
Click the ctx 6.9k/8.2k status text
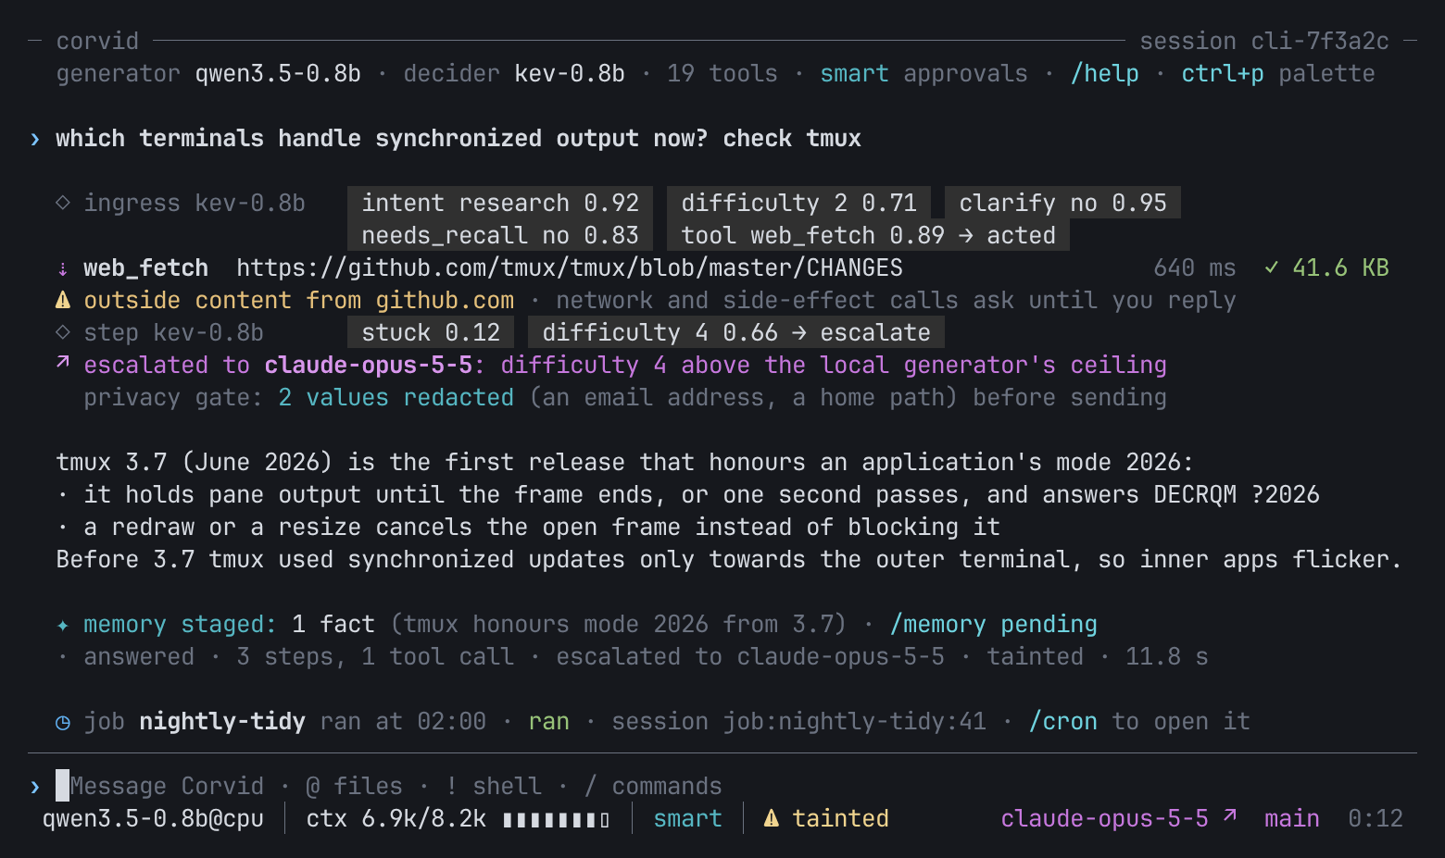coord(396,818)
